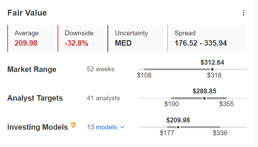258x147 pixels.
Task: Click the $288.85 analyst target label
Action: click(x=204, y=91)
